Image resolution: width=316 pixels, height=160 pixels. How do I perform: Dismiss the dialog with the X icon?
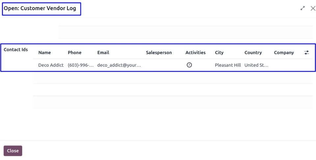(x=313, y=9)
